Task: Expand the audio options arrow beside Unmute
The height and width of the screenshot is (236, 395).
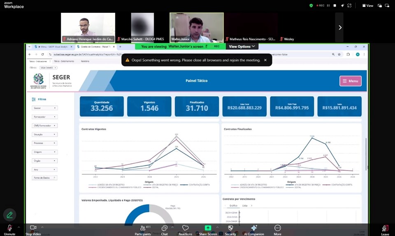Action: pyautogui.click(x=19, y=227)
